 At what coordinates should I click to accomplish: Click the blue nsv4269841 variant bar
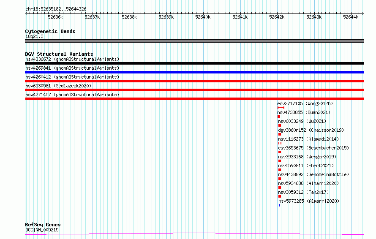tap(194, 72)
